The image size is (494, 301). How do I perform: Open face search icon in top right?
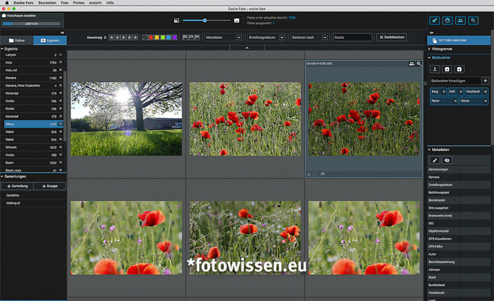coord(447,21)
